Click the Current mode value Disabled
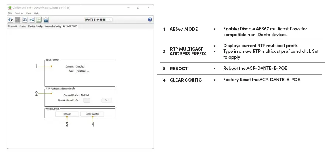 click(x=80, y=66)
